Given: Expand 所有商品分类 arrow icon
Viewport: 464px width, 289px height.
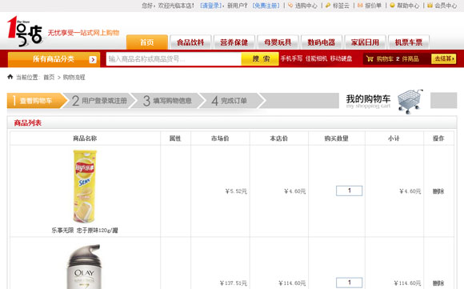Looking at the screenshot, I should coord(93,59).
